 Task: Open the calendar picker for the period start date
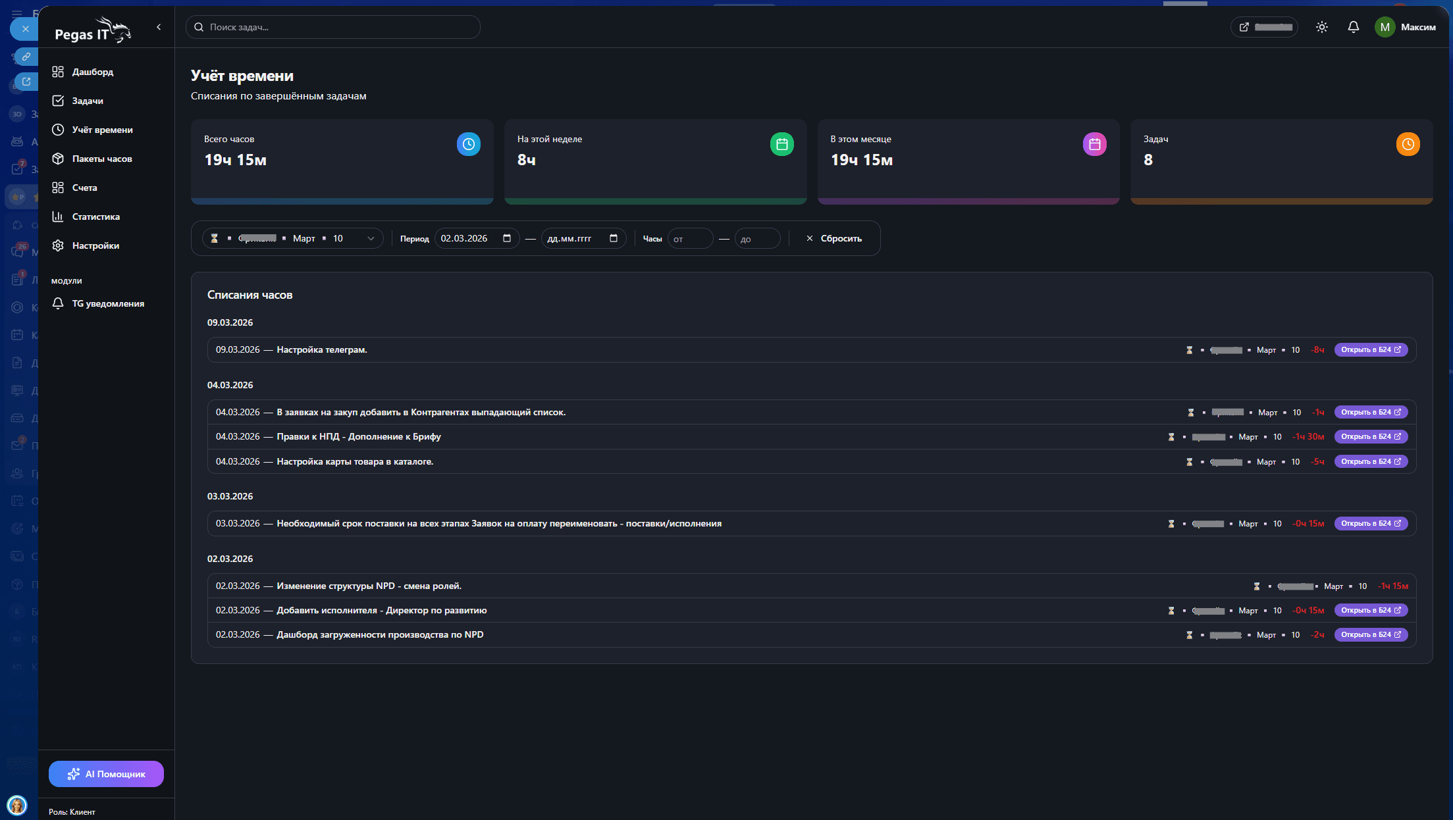pos(507,238)
